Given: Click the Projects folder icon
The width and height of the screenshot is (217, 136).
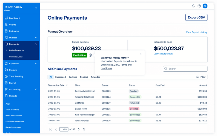Looking at the screenshot, I should point(6,70).
